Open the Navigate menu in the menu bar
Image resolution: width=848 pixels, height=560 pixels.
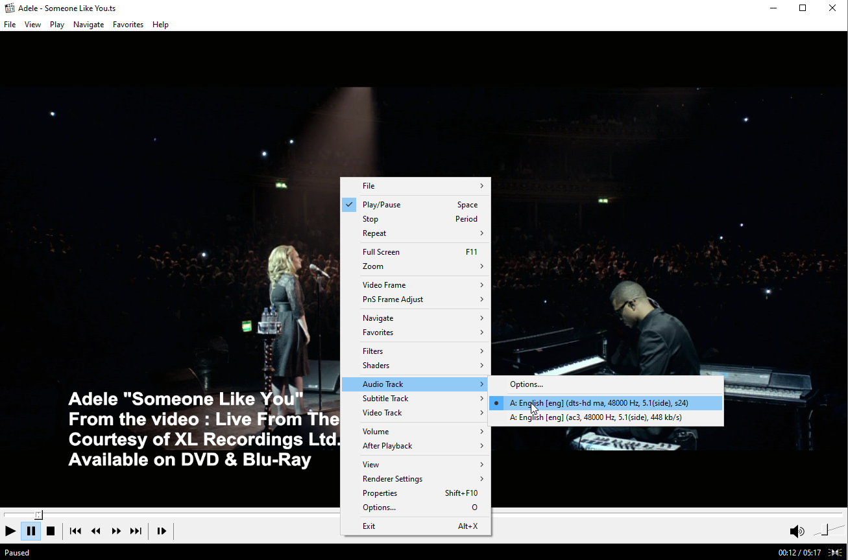coord(88,25)
